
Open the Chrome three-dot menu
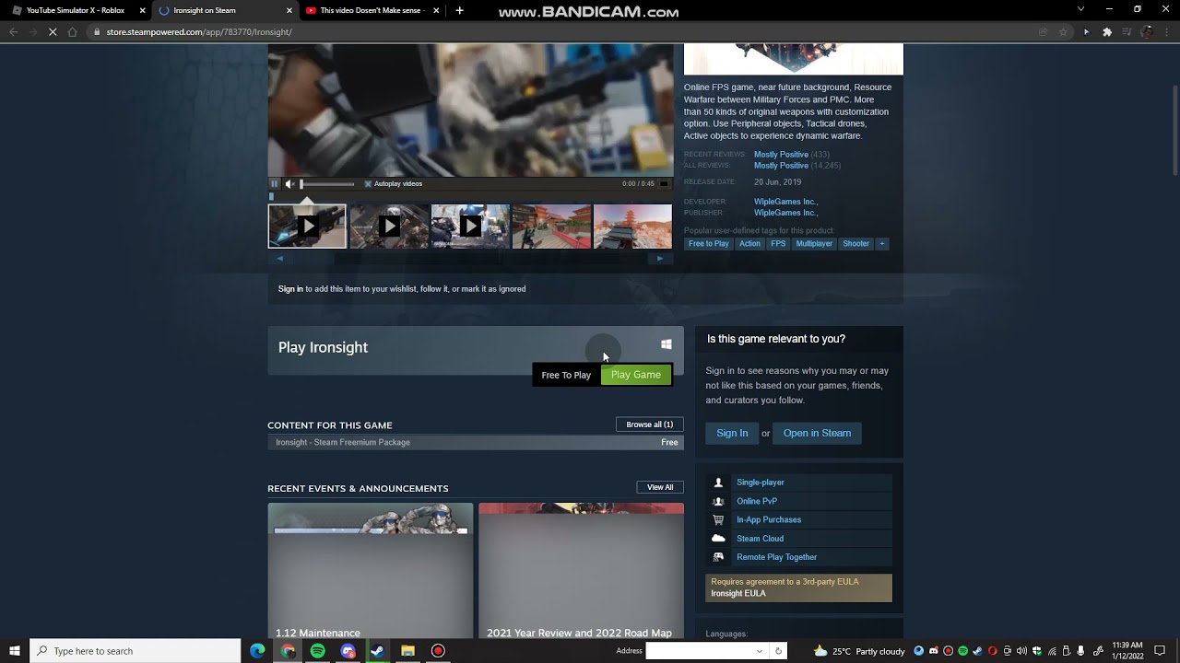[1167, 32]
